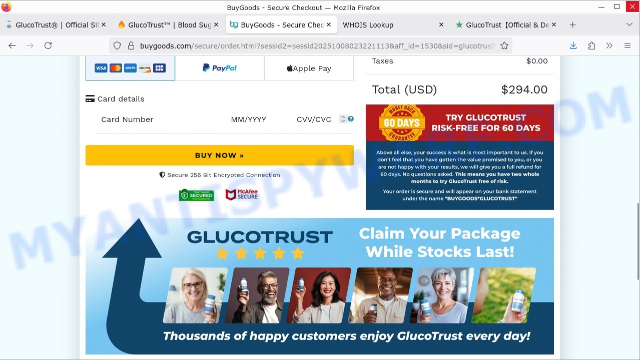Open the Firefox hamburger application menu
The image size is (640, 360).
pos(627,45)
